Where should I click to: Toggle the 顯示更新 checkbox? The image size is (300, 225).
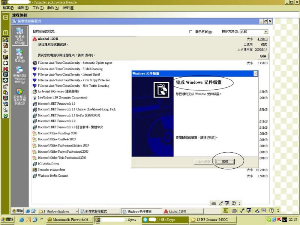(190, 31)
